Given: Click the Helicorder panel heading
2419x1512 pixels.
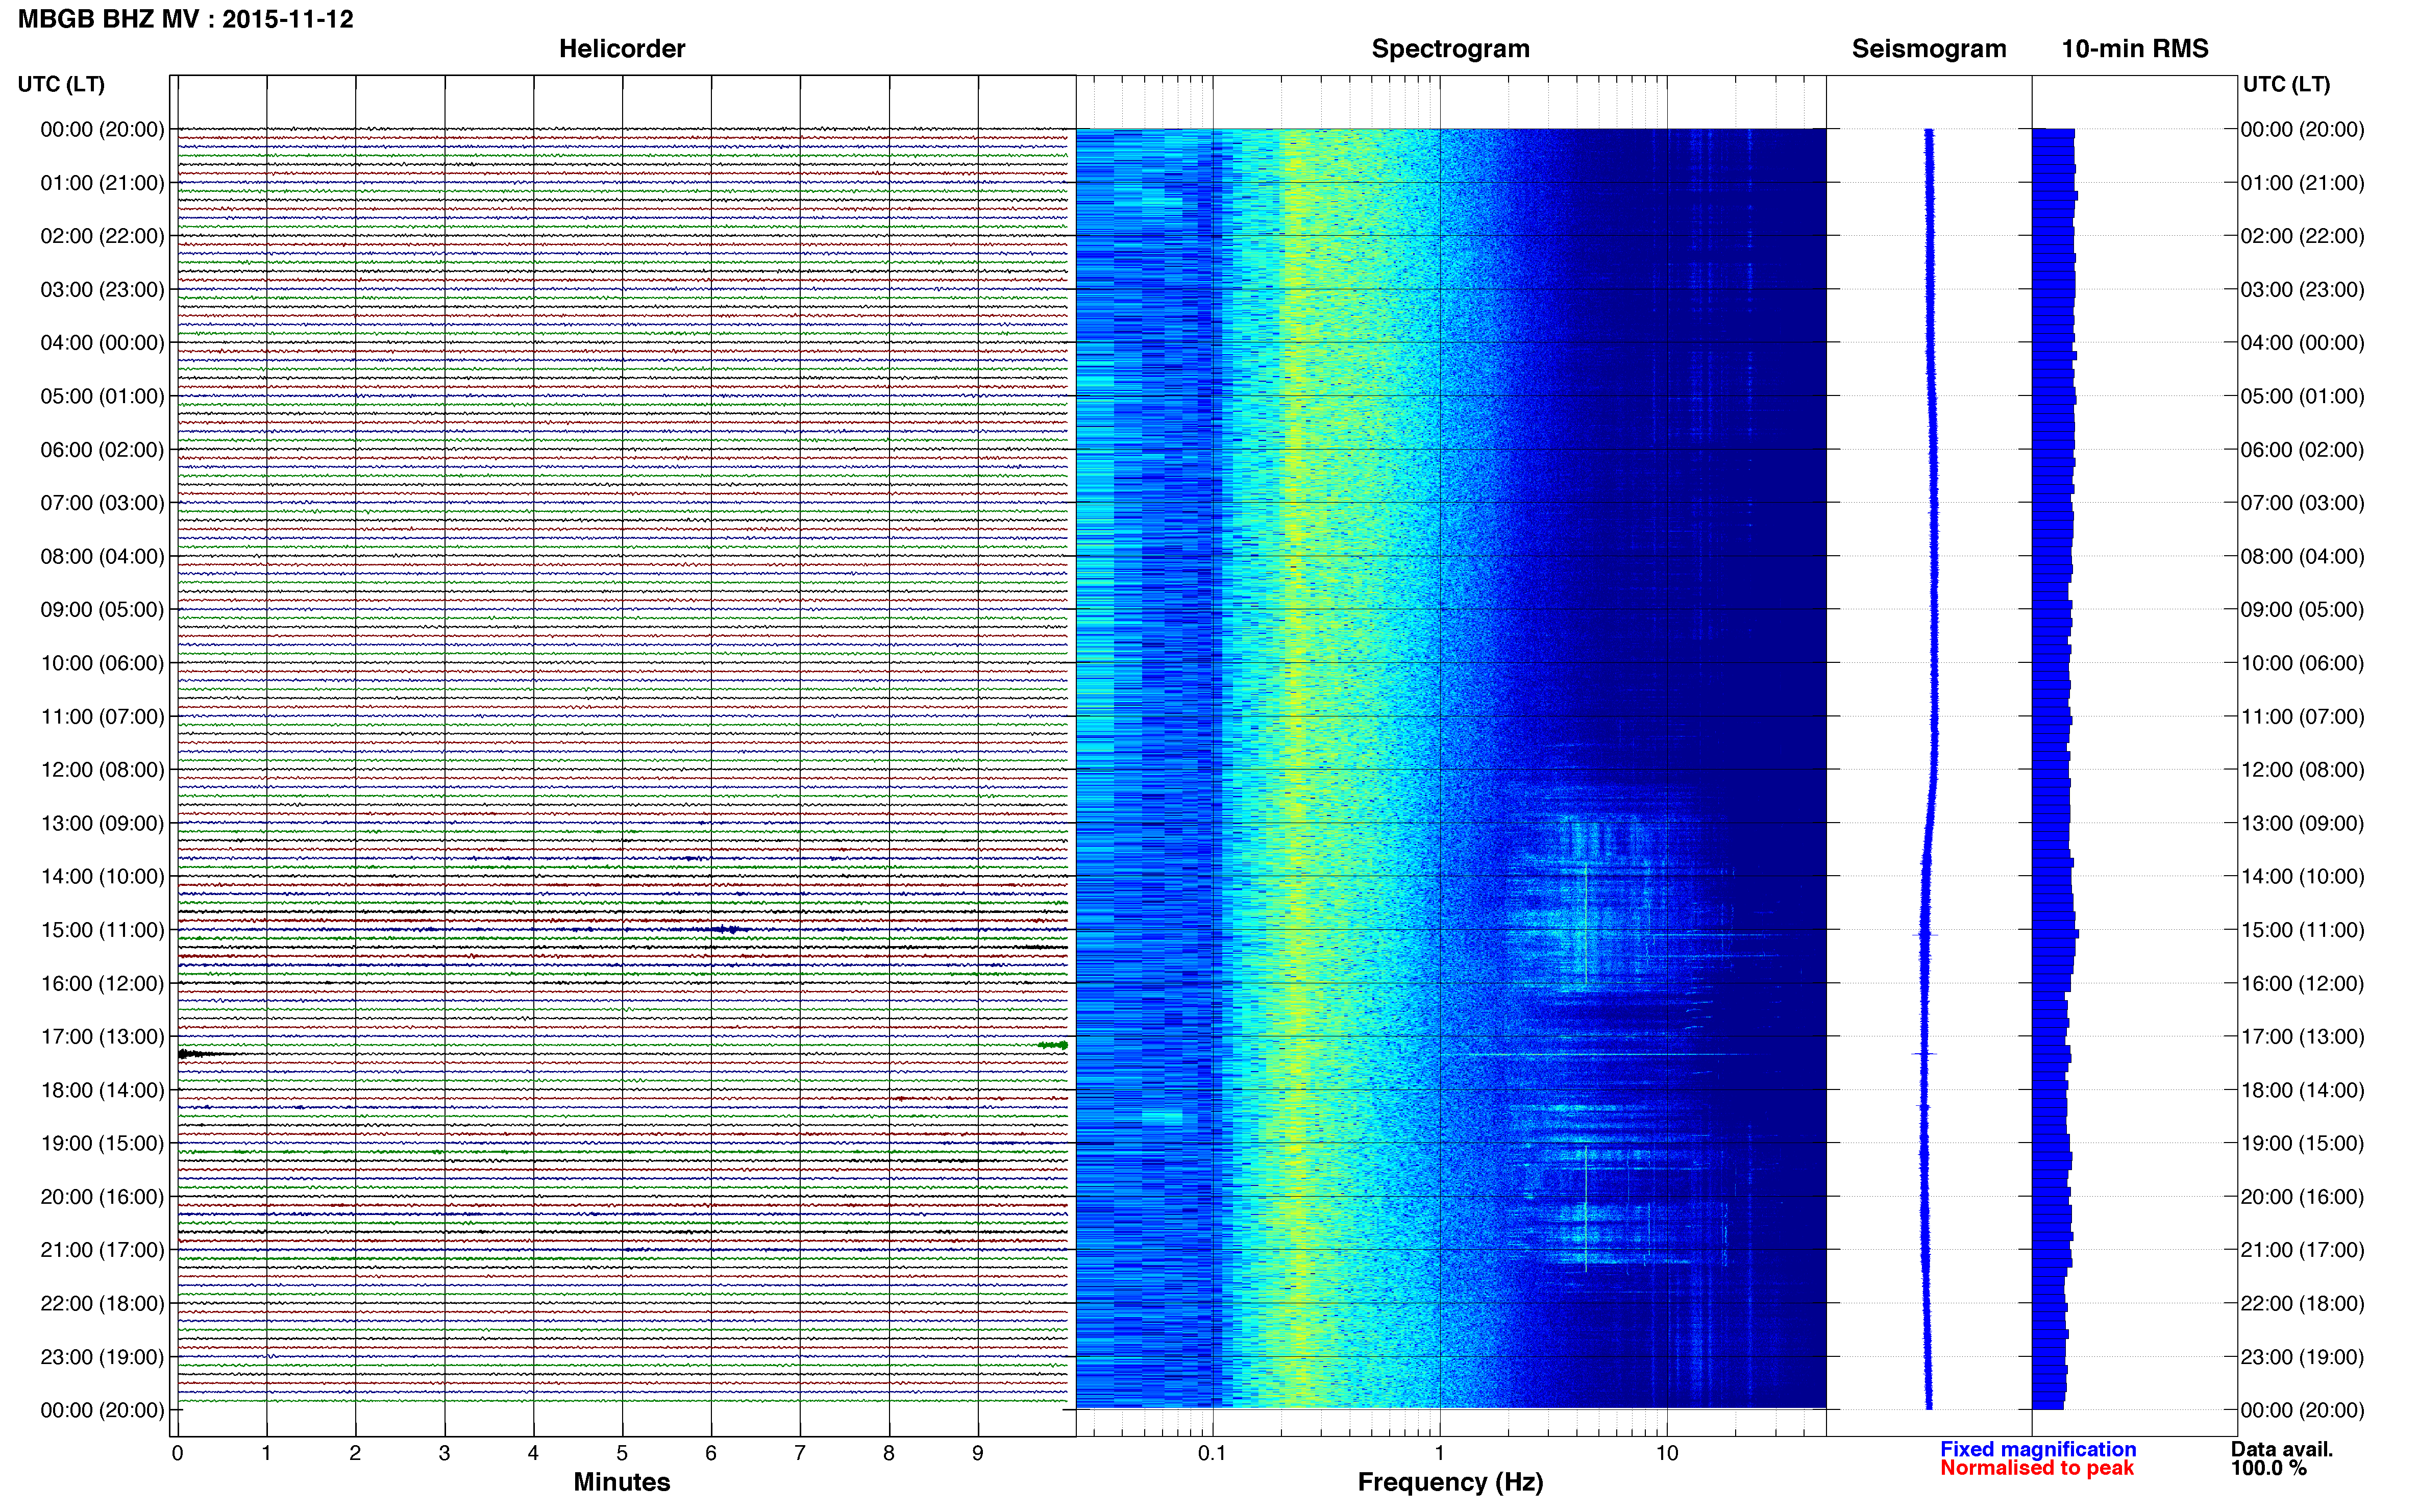Looking at the screenshot, I should [x=622, y=49].
